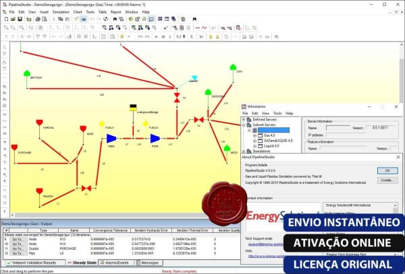Click the Convergence Tolerance column header
The image size is (405, 274).
(x=110, y=230)
